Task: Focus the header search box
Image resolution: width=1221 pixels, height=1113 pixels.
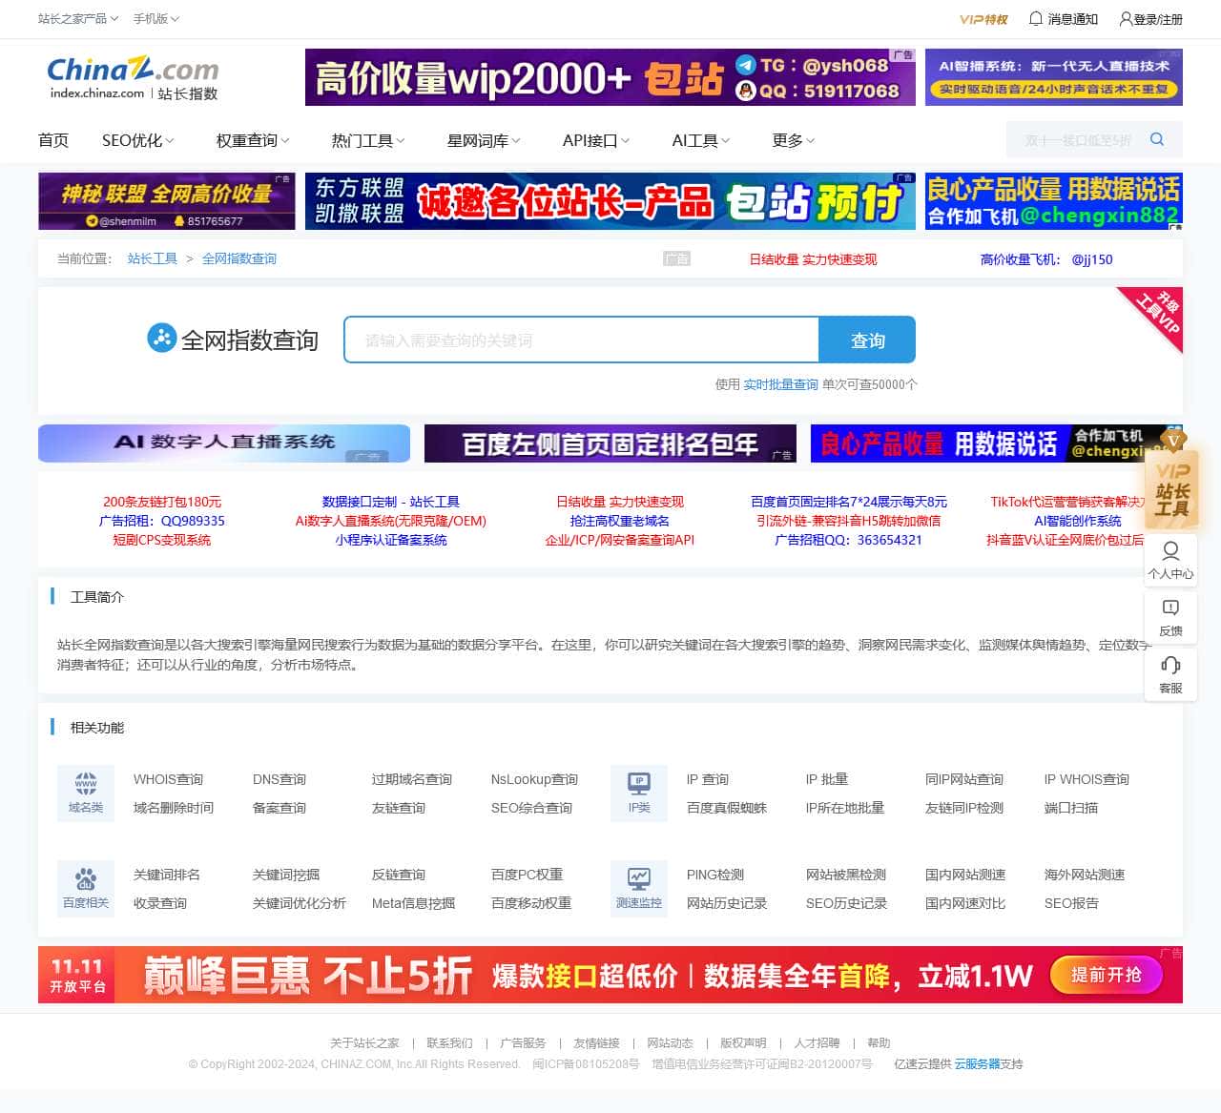Action: click(x=1078, y=139)
